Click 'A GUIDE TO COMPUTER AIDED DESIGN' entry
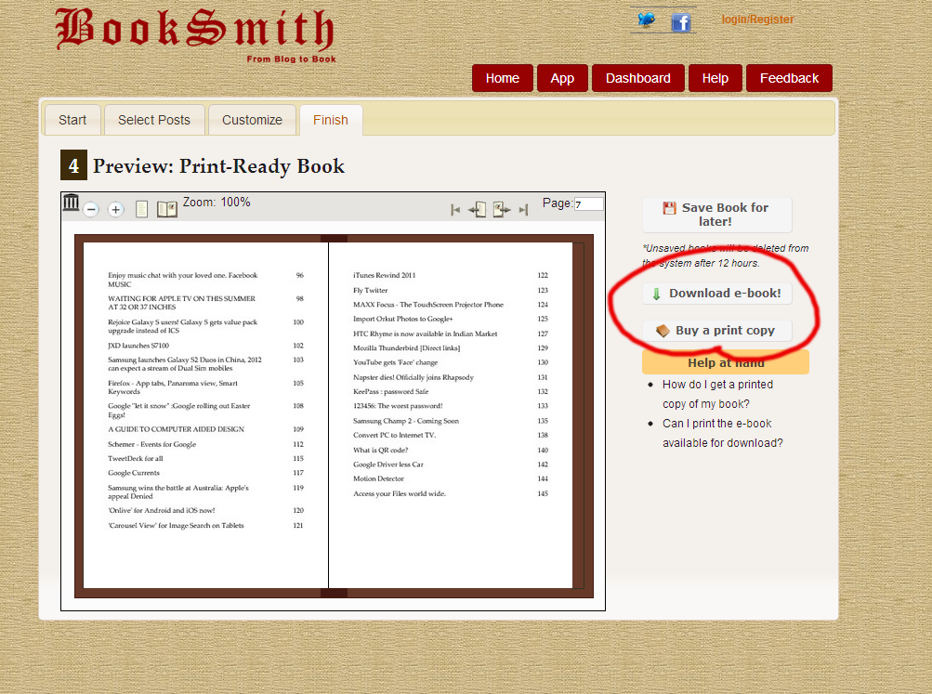This screenshot has height=694, width=932. [x=176, y=429]
